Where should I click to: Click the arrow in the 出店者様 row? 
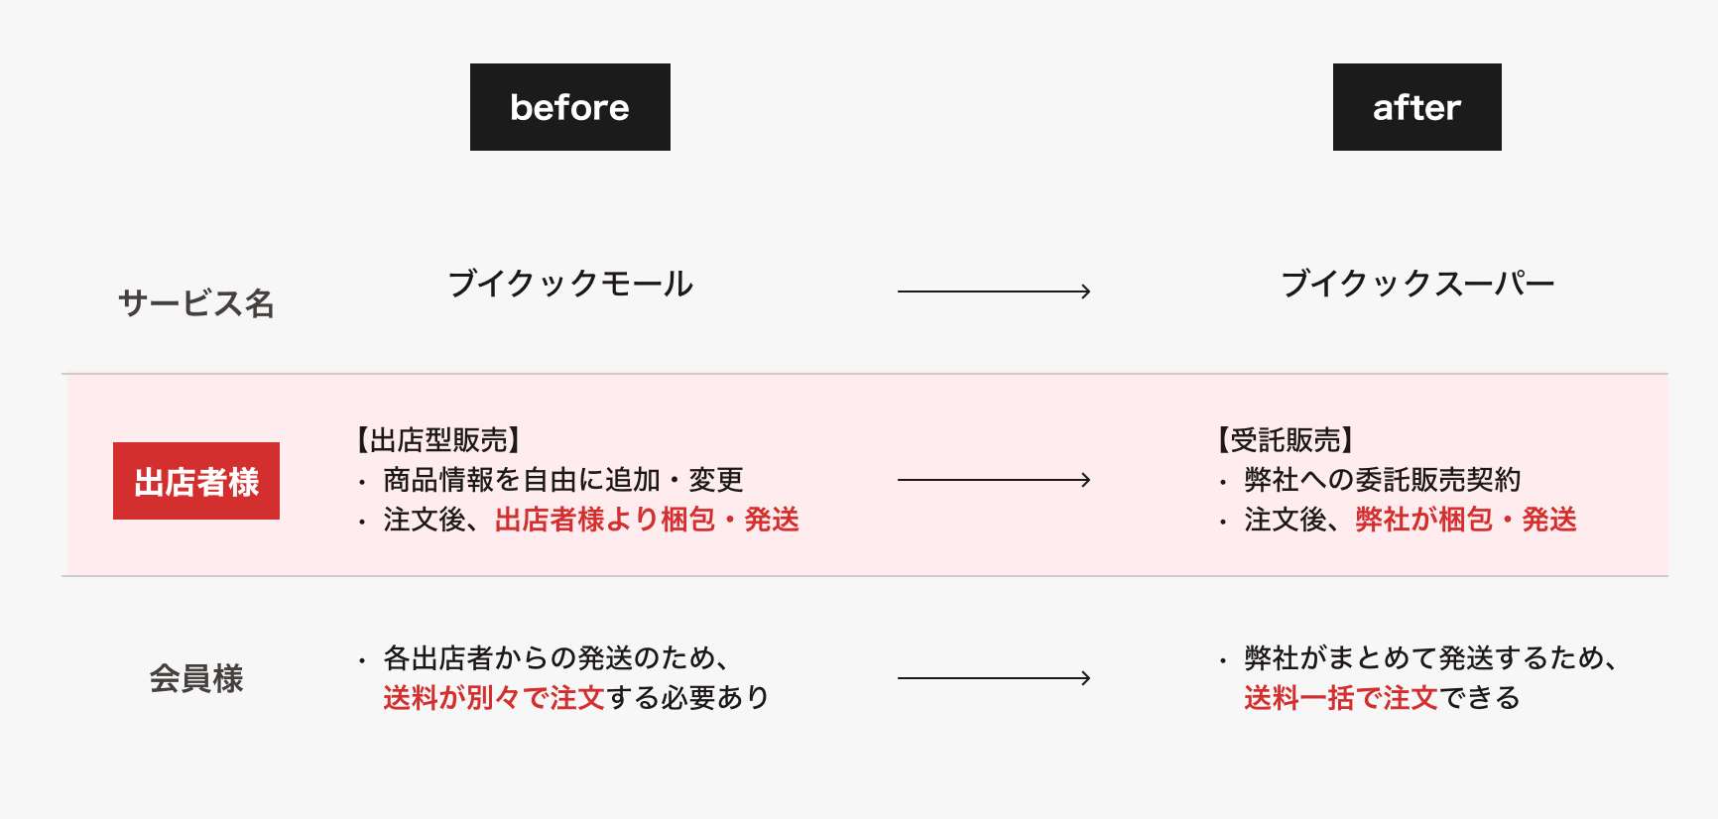pos(994,480)
